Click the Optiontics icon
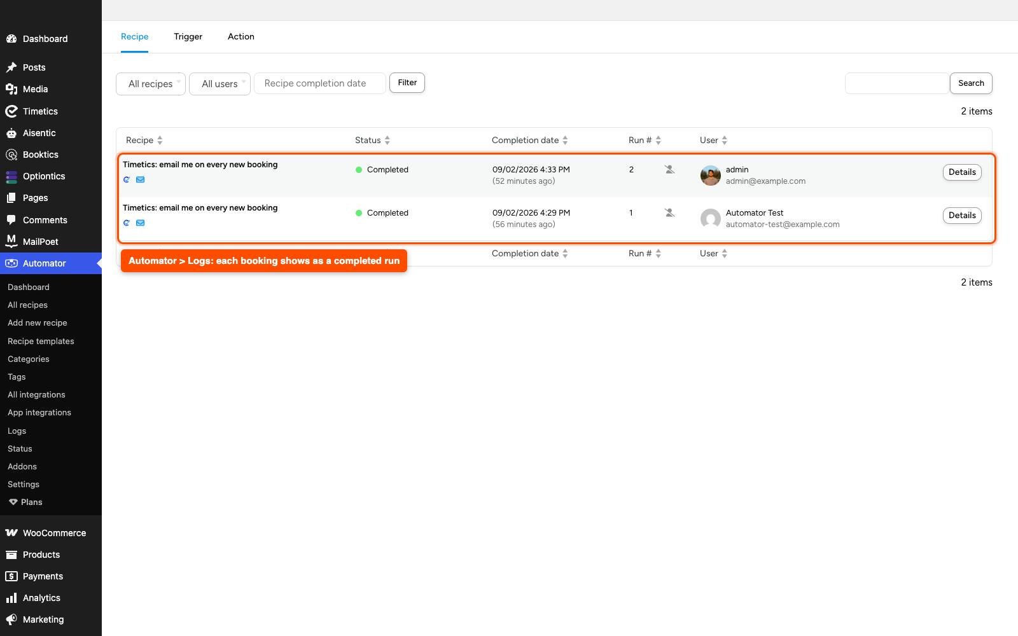Screen dimensions: 1018x636 [11, 176]
